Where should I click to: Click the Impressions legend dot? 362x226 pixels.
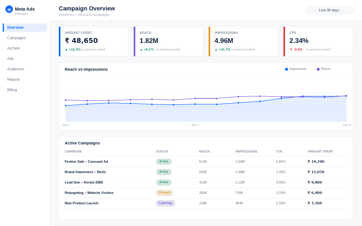(x=286, y=69)
